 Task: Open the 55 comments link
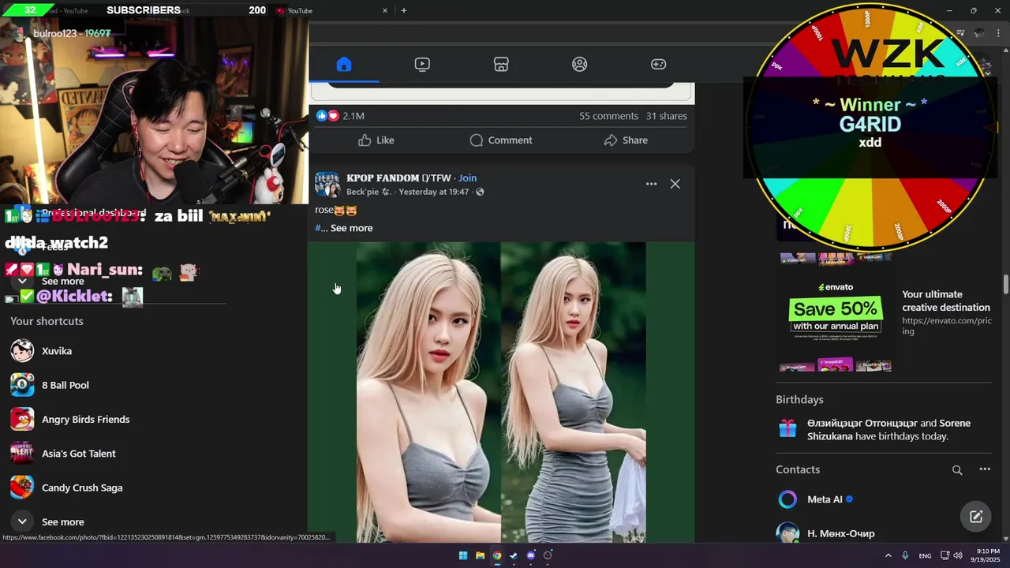point(608,116)
